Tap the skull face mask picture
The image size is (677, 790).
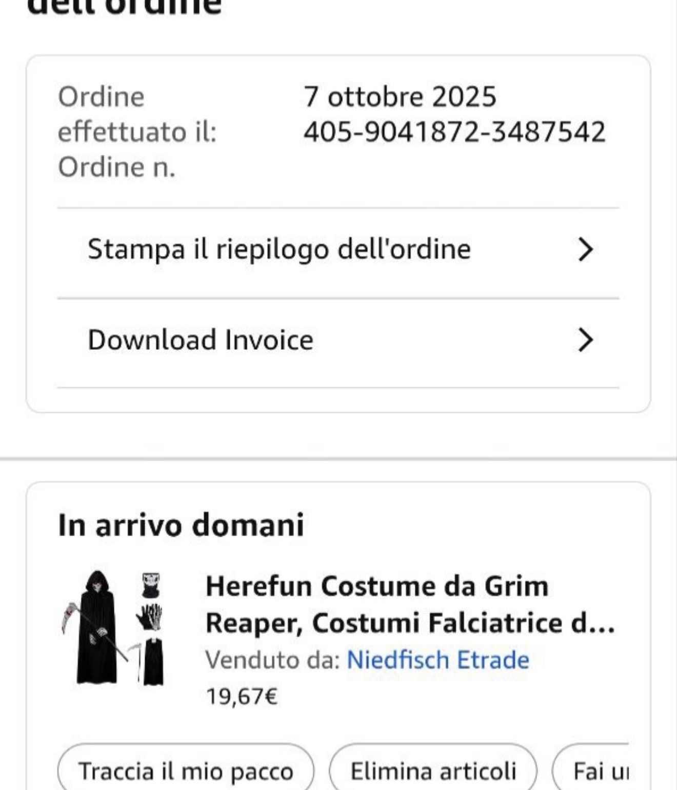(x=151, y=585)
